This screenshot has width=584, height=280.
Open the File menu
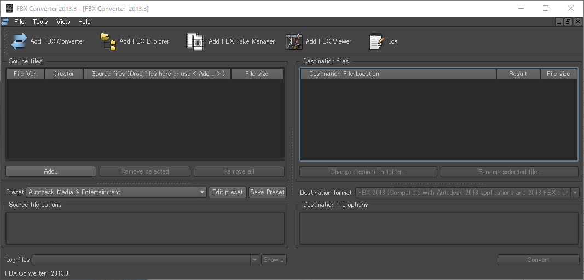coord(19,22)
